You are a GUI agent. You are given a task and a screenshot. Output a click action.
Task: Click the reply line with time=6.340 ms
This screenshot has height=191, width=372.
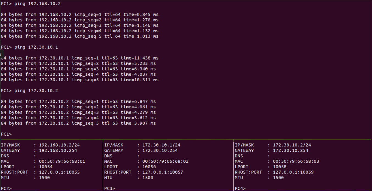tap(78, 69)
